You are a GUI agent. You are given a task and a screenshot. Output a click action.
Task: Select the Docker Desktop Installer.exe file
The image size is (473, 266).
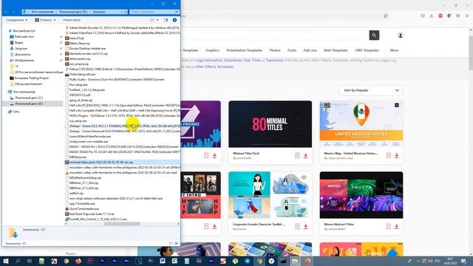(x=87, y=48)
